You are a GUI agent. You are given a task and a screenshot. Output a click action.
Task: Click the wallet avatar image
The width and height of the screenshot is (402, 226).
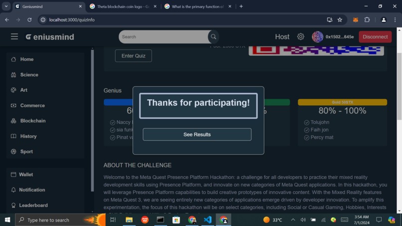click(317, 37)
